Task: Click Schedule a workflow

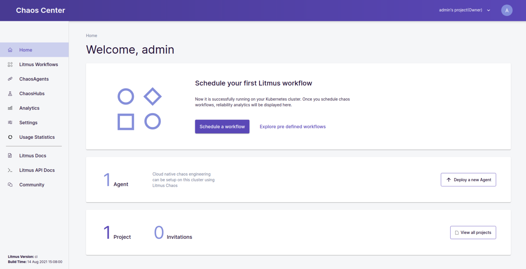Action: [x=222, y=126]
